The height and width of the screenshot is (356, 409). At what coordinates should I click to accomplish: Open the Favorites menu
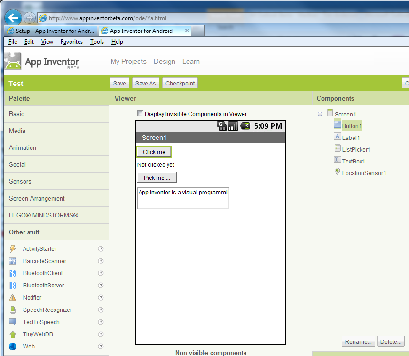[x=71, y=42]
